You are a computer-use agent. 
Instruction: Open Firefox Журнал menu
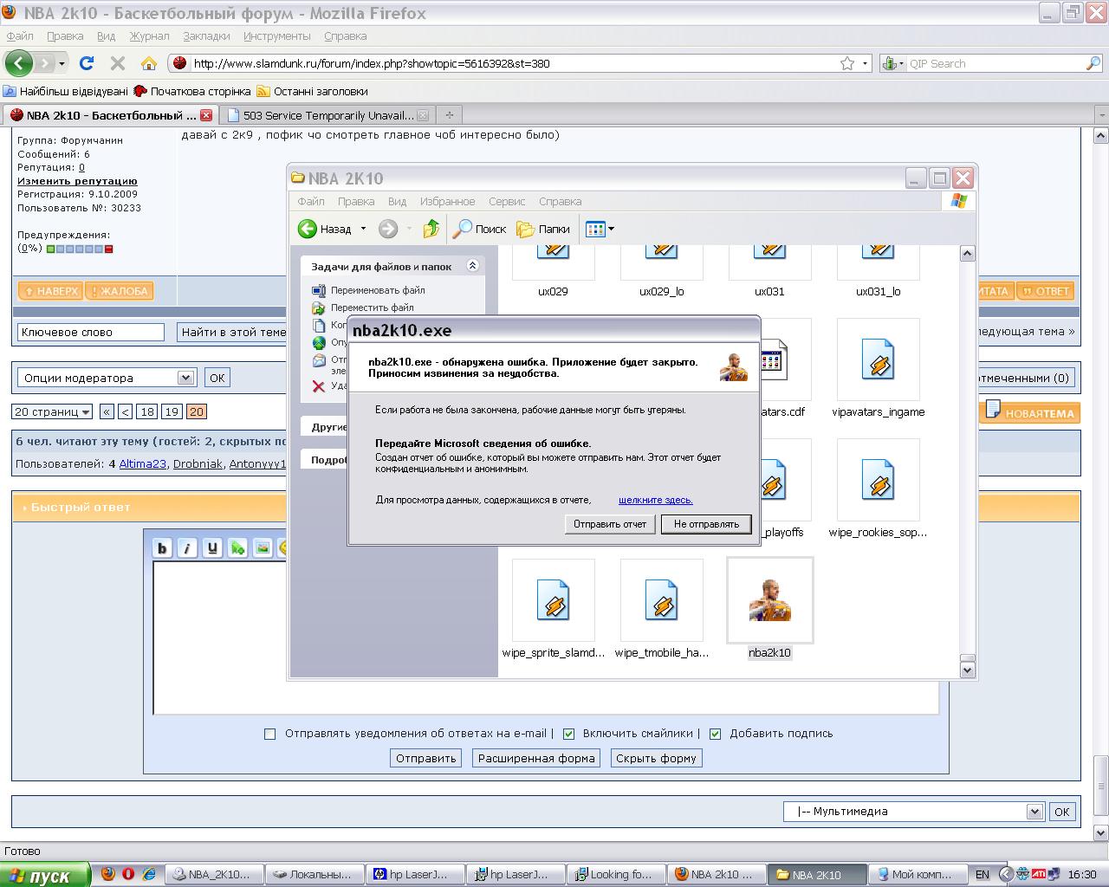pyautogui.click(x=150, y=36)
